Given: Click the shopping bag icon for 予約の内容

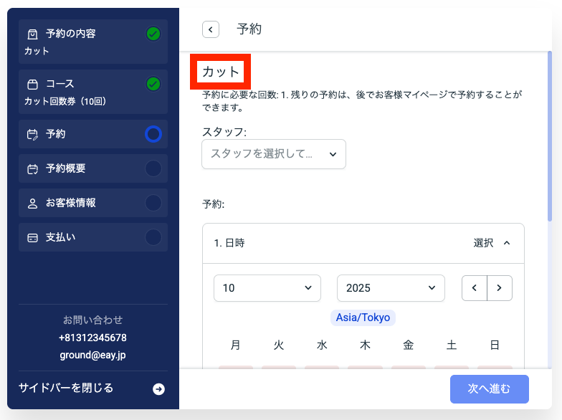Looking at the screenshot, I should click(32, 34).
